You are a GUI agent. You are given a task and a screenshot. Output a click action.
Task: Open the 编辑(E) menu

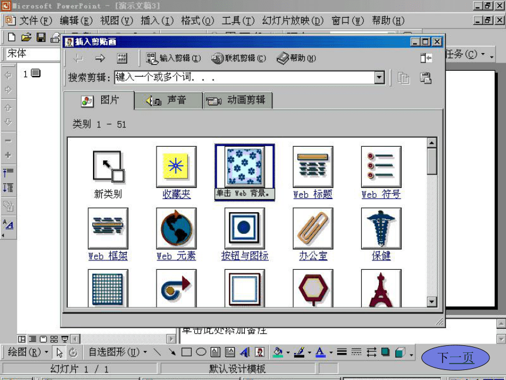pos(76,21)
